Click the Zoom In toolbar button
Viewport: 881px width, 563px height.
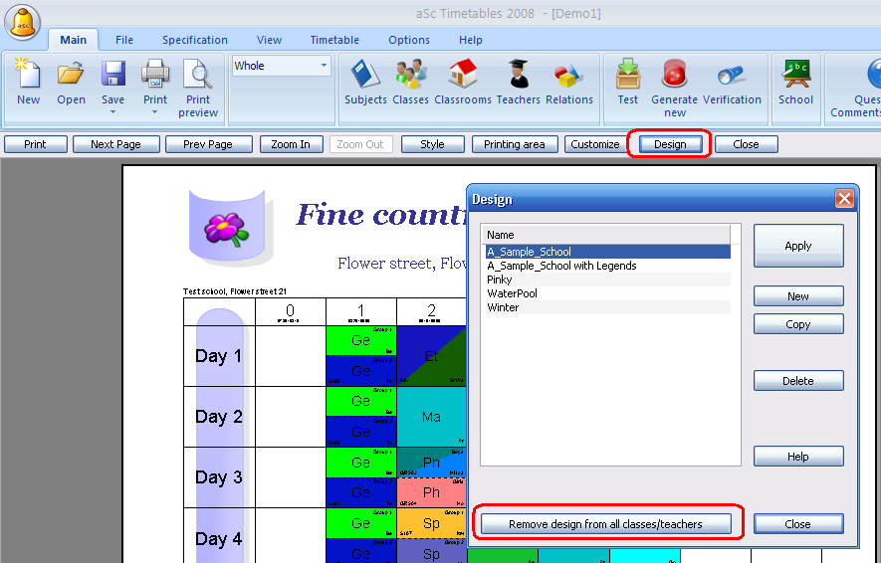[x=291, y=144]
